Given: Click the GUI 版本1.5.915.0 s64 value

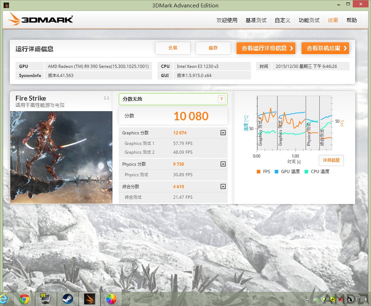Looking at the screenshot, I should [194, 75].
